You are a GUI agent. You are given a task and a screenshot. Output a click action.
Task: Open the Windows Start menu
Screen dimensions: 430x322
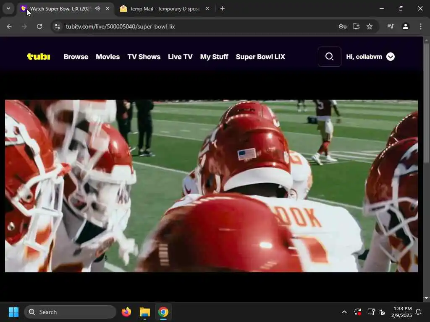click(x=13, y=312)
